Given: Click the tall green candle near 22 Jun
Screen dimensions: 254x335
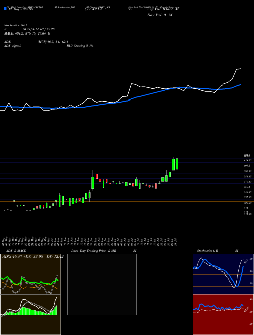Looking at the screenshot, I should pyautogui.click(x=93, y=183).
